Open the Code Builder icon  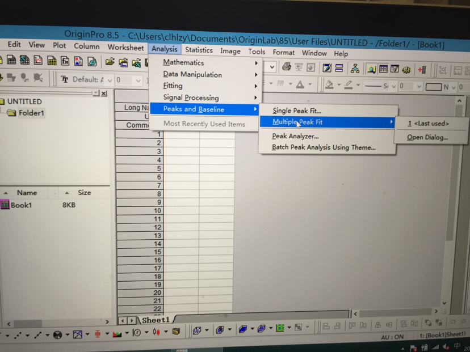coord(327,68)
